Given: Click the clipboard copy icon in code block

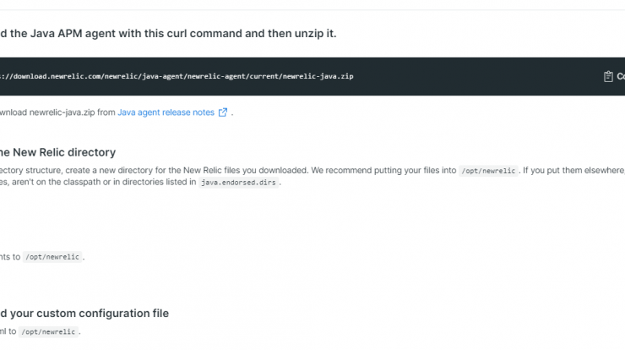Looking at the screenshot, I should pos(608,76).
